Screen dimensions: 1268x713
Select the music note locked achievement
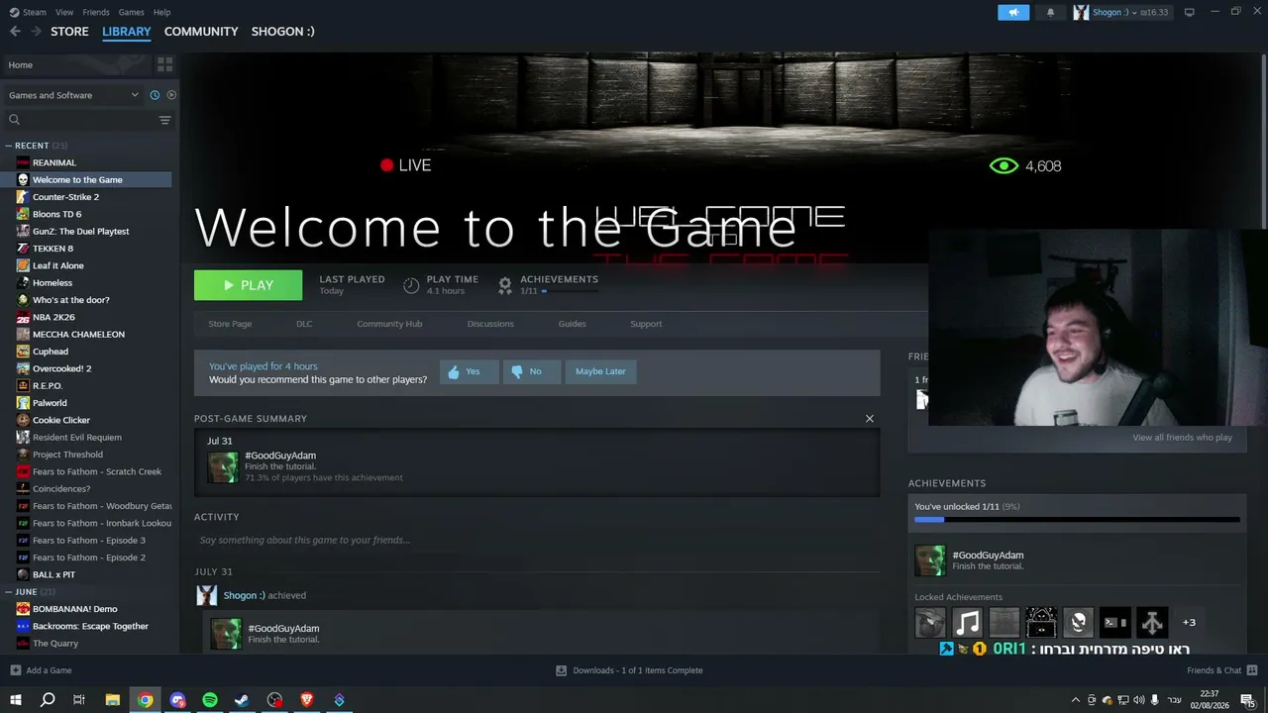coord(967,623)
